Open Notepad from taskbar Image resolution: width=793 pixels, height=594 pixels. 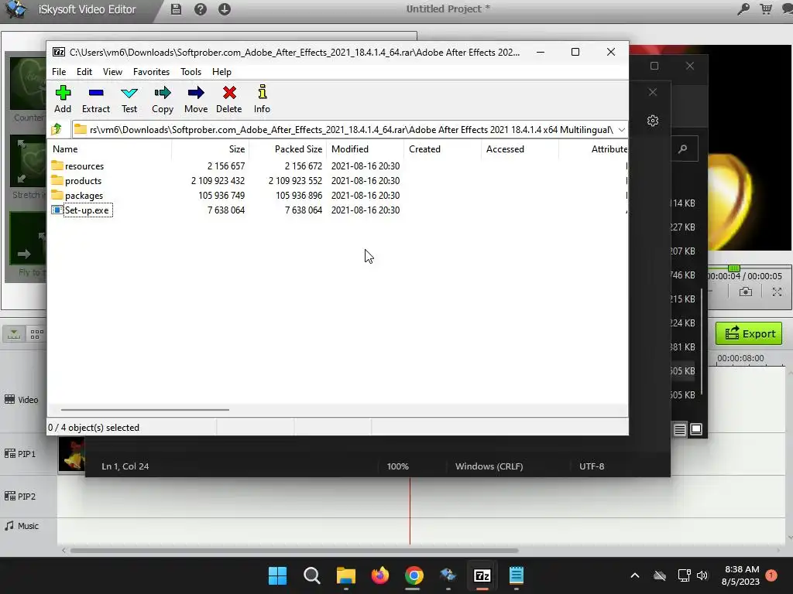pos(517,575)
